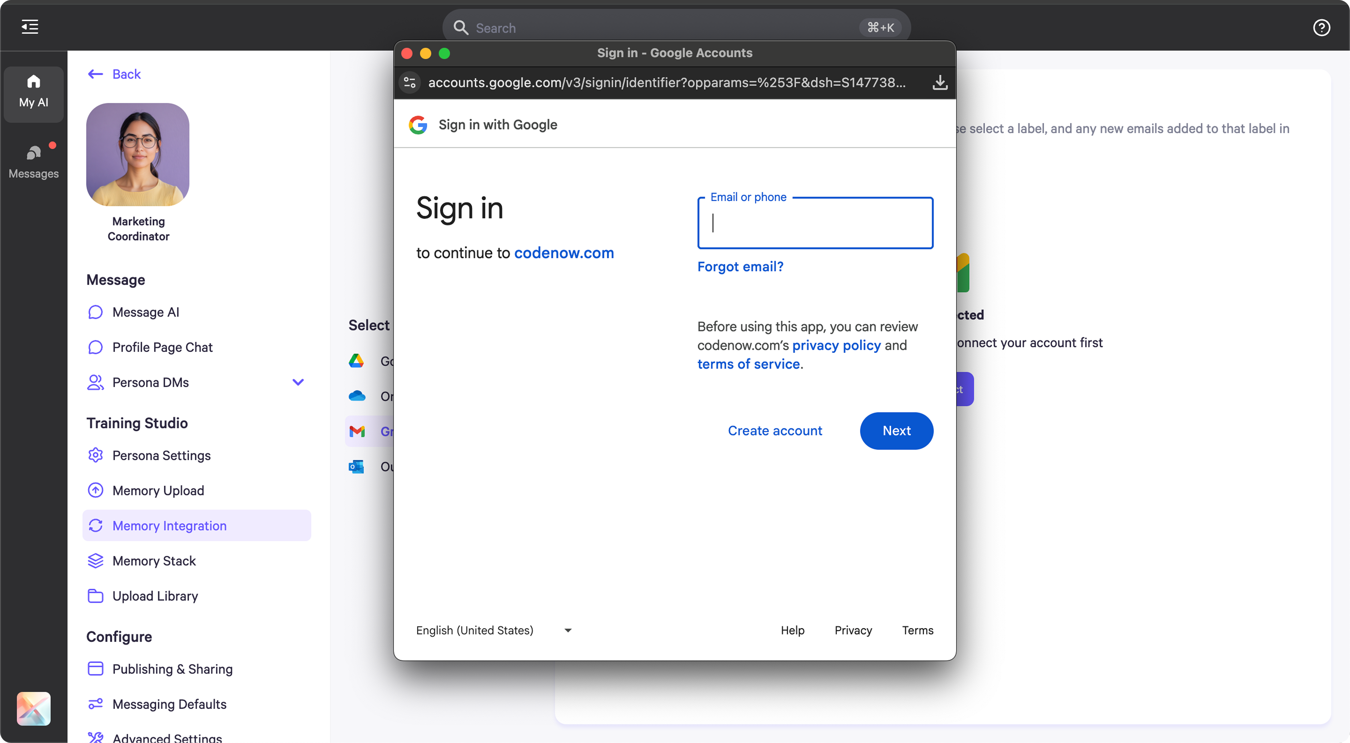Expand the Persona DMs section
This screenshot has width=1350, height=743.
[x=298, y=382]
